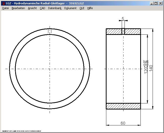This screenshot has width=164, height=133.
Task: Select the outer diameter dimension 140
Action: coord(151,68)
